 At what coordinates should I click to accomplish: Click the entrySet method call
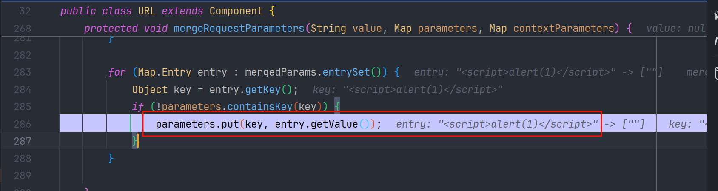pyautogui.click(x=346, y=72)
